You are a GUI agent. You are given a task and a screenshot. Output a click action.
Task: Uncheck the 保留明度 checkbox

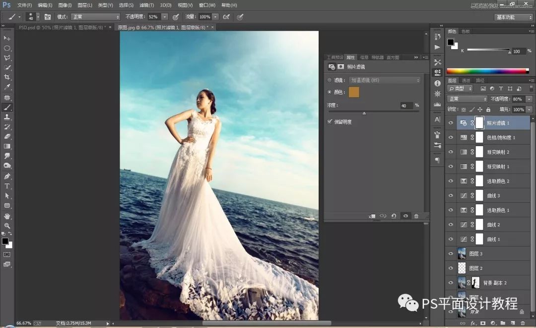330,122
